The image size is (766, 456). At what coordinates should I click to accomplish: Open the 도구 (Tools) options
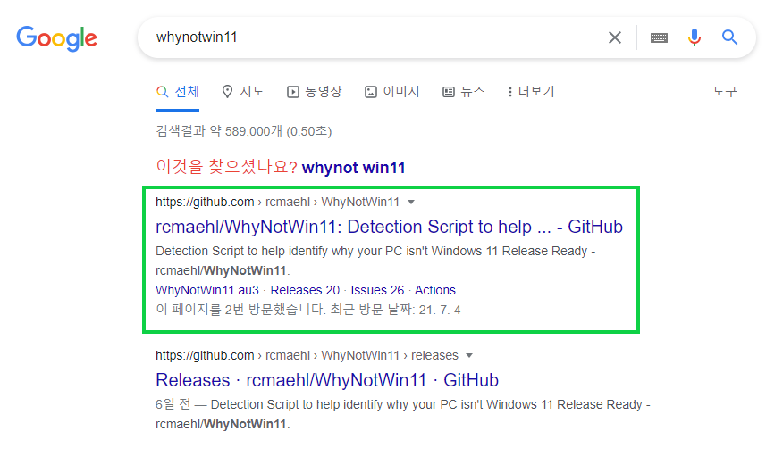pyautogui.click(x=725, y=92)
